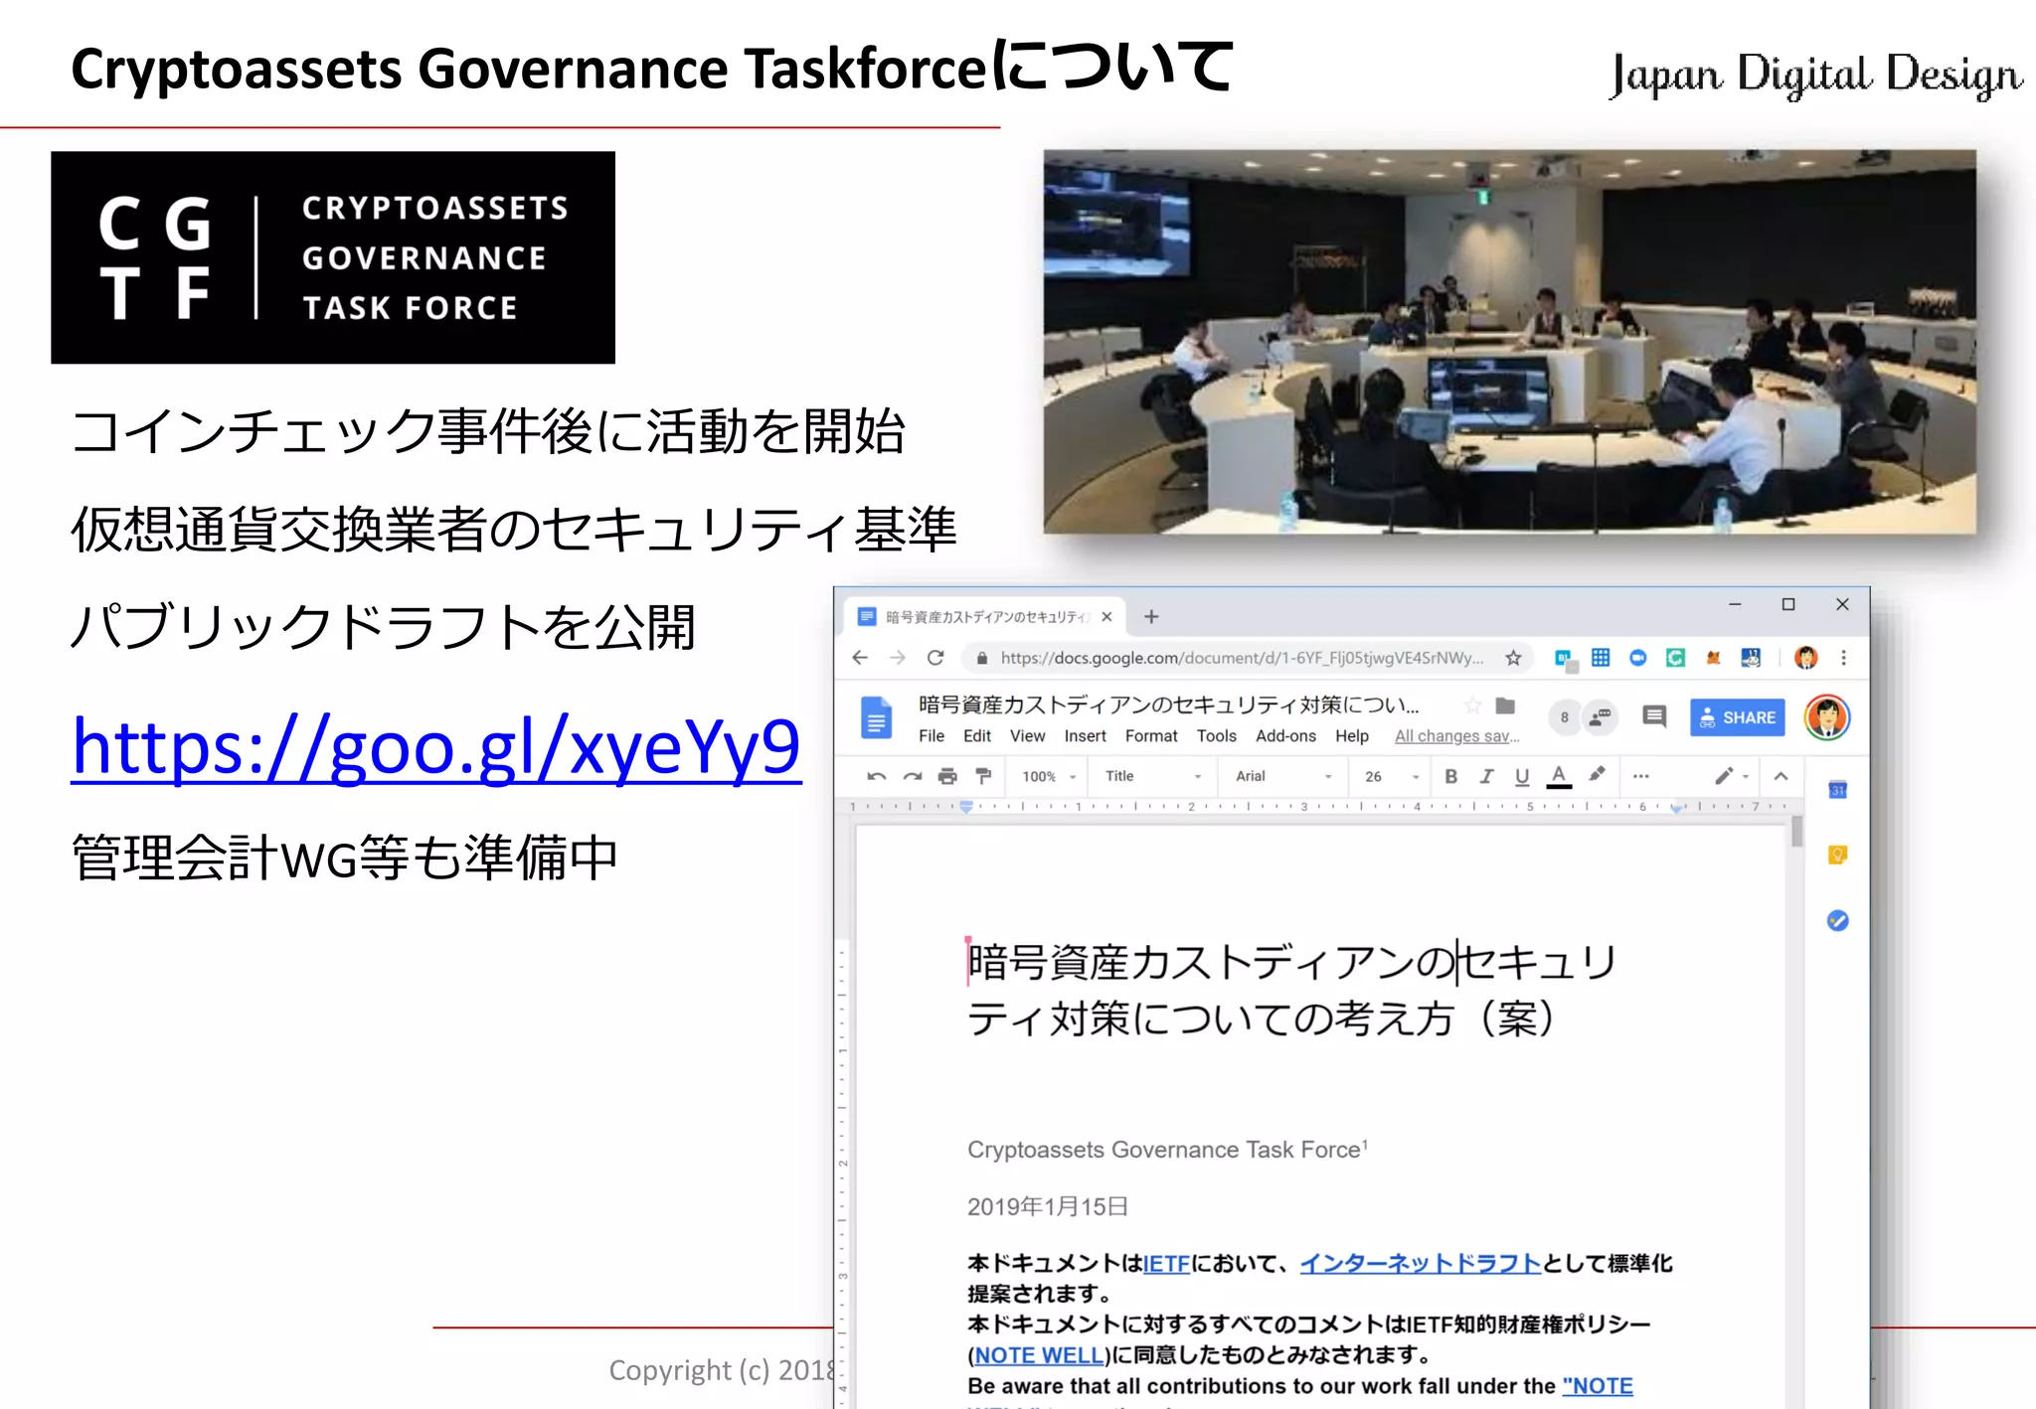Click the All changes saved link
The image size is (2036, 1409).
click(x=1456, y=736)
